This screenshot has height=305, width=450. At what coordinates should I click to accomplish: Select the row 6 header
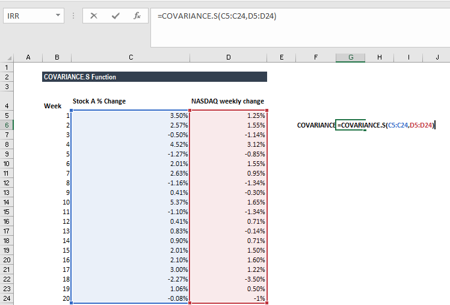[7, 125]
